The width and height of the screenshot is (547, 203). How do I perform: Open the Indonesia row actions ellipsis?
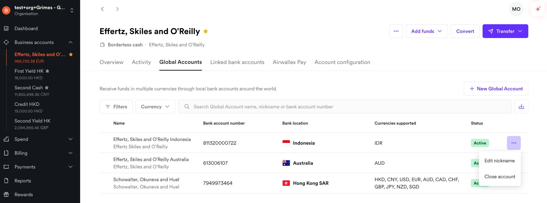pyautogui.click(x=514, y=143)
